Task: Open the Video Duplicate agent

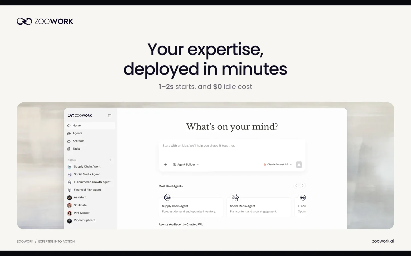Action: click(x=90, y=220)
